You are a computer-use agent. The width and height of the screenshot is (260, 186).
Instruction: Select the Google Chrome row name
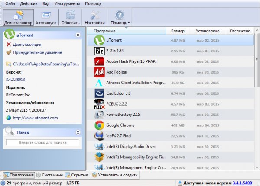click(x=120, y=125)
